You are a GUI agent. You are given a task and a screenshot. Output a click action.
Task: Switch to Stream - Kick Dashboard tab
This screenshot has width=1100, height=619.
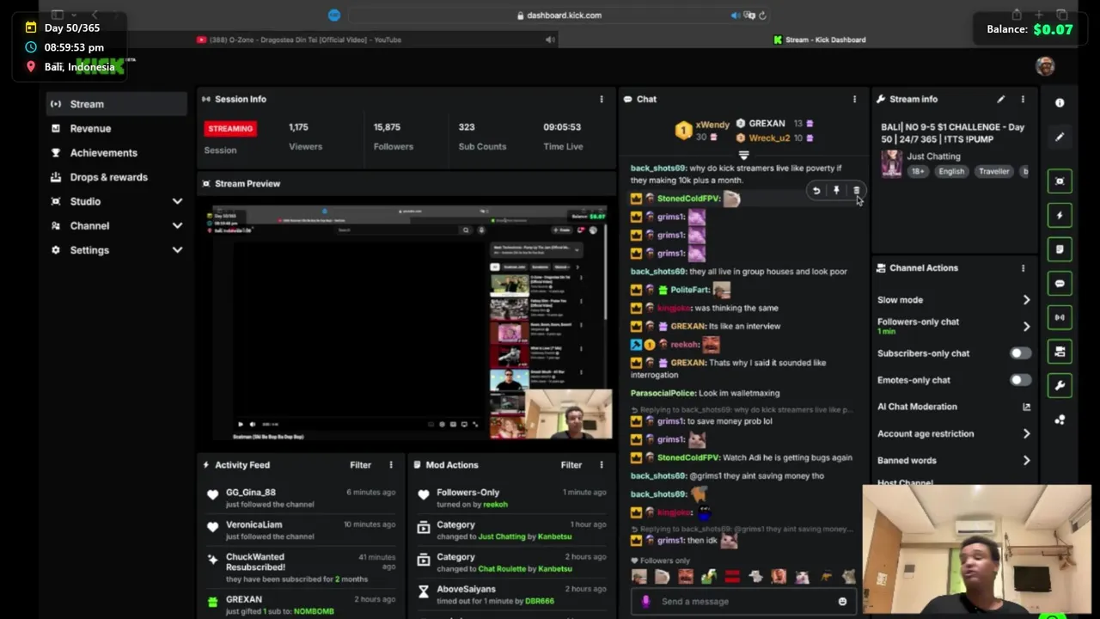820,40
